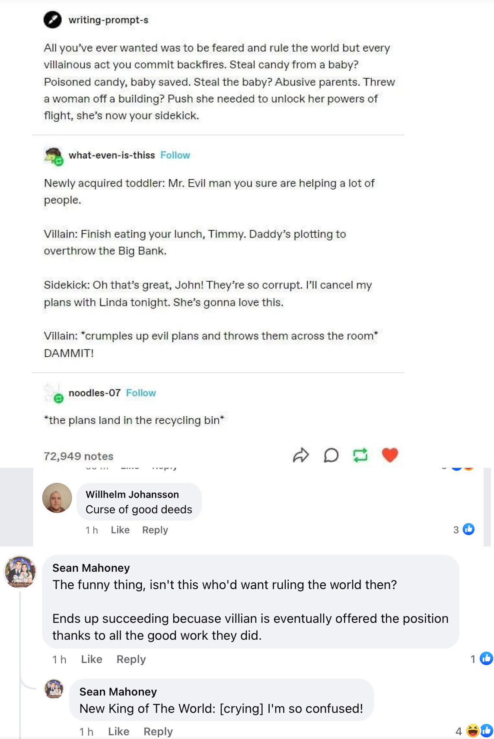Click the share arrow icon
This screenshot has width=494, height=739.
pyautogui.click(x=301, y=455)
